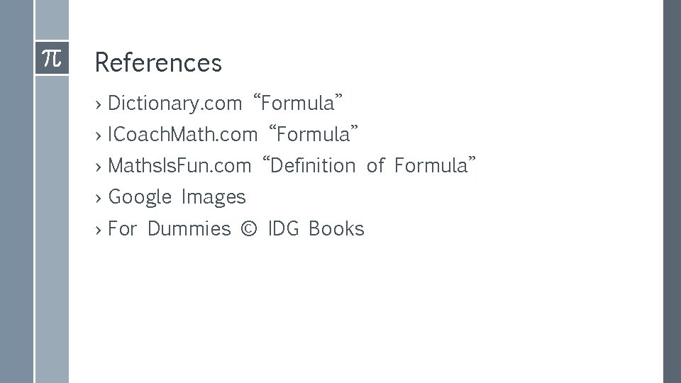
Task: Click the dark strip on far left edge
Action: click(16, 191)
